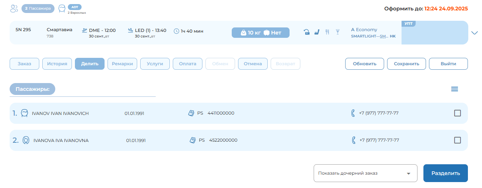Image resolution: width=482 pixels, height=188 pixels.
Task: Check the box for IVANOV IVAN IVANOVICH
Action: [x=458, y=113]
